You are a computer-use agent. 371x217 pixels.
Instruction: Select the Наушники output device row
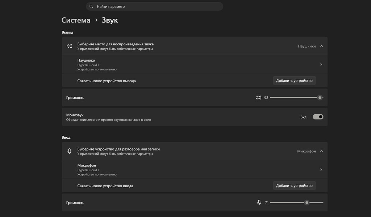(195, 65)
